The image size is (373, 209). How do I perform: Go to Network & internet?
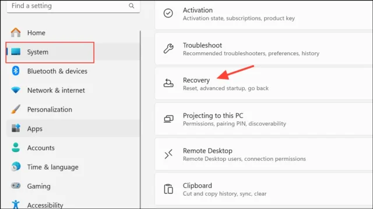73,91
